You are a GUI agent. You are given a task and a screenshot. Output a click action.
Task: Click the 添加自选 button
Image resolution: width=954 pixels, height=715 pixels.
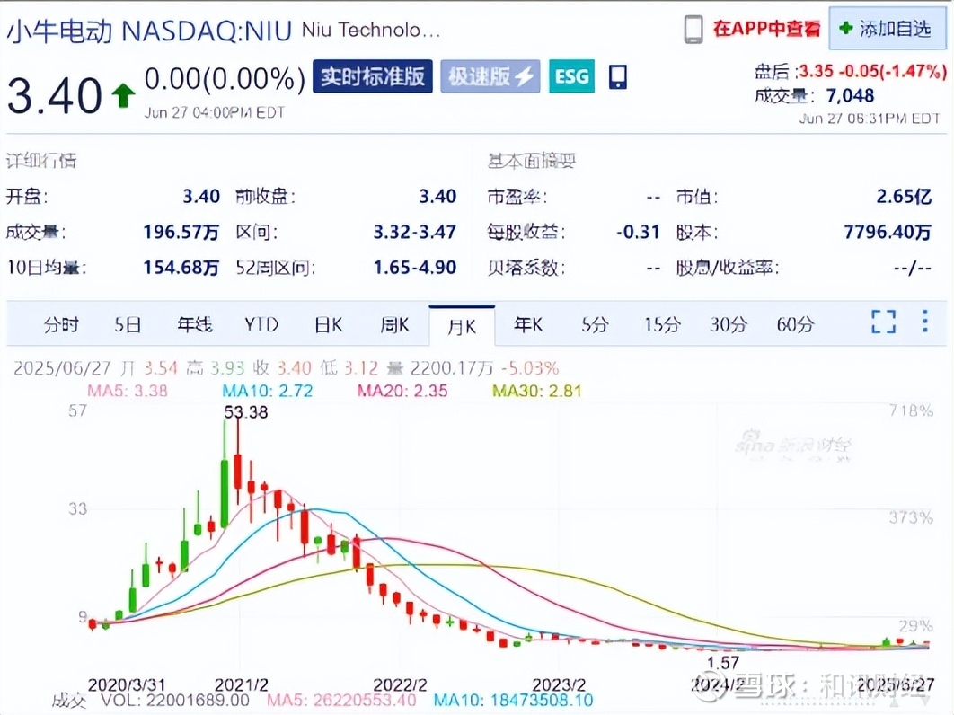[887, 28]
